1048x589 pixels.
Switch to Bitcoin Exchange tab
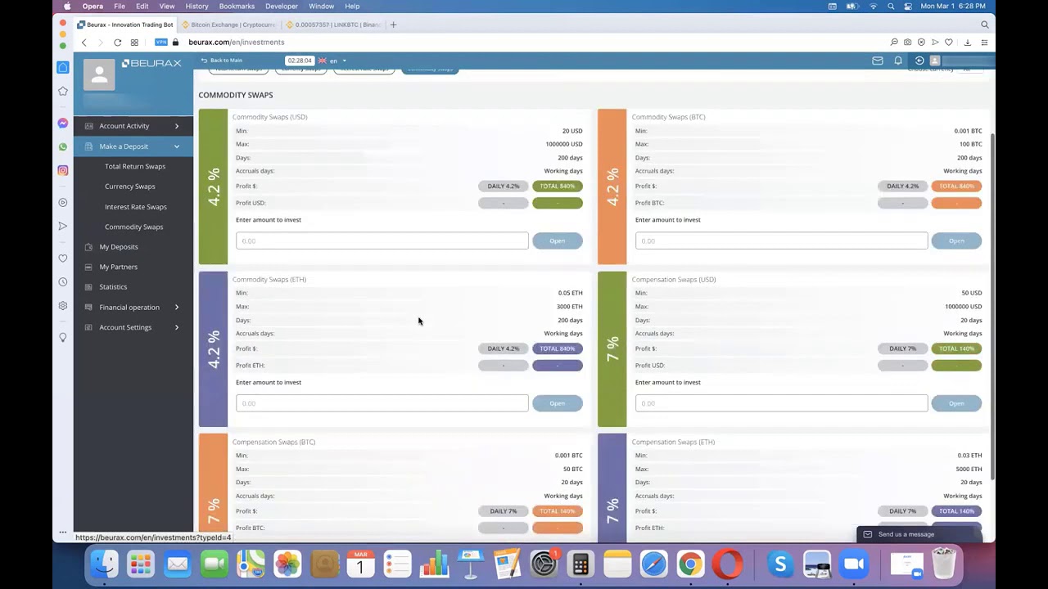point(228,25)
